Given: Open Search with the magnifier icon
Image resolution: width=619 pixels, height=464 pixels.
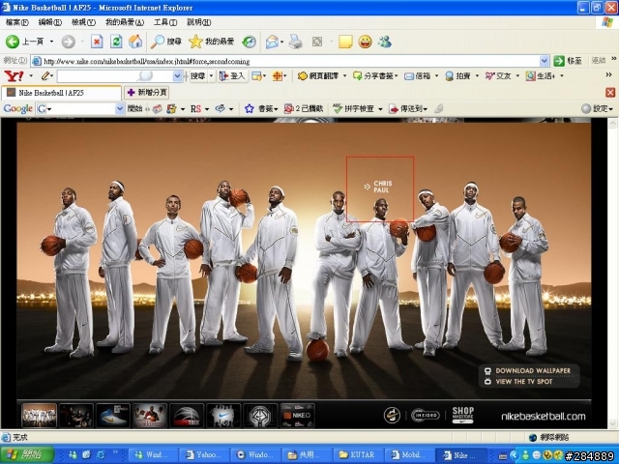Looking at the screenshot, I should (158, 42).
